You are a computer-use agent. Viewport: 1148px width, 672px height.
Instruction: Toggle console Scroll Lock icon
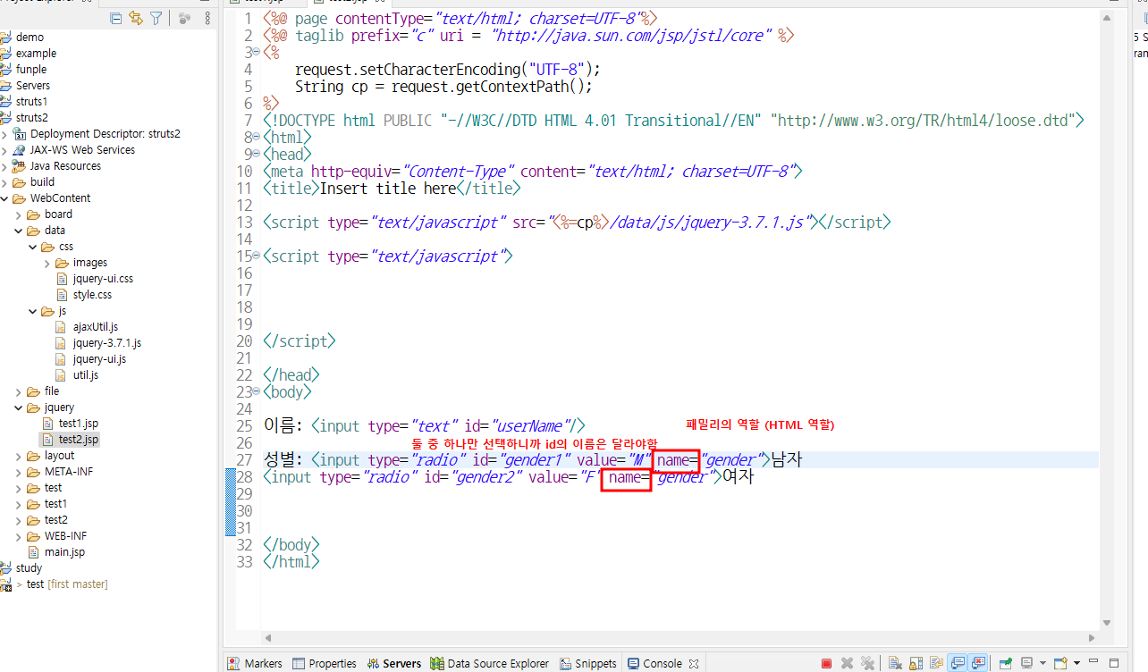pos(916,663)
